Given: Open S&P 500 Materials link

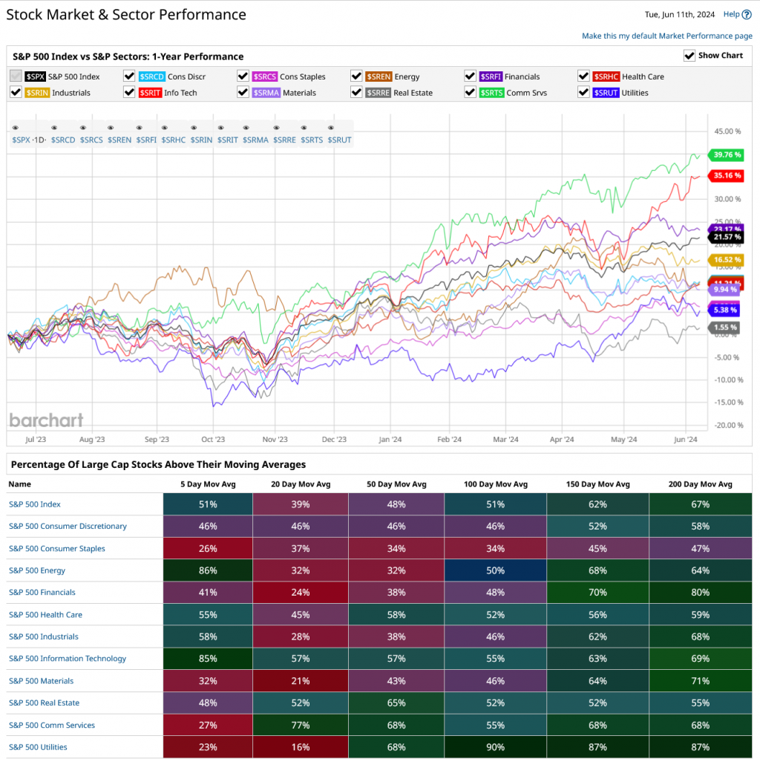Looking at the screenshot, I should click(42, 680).
